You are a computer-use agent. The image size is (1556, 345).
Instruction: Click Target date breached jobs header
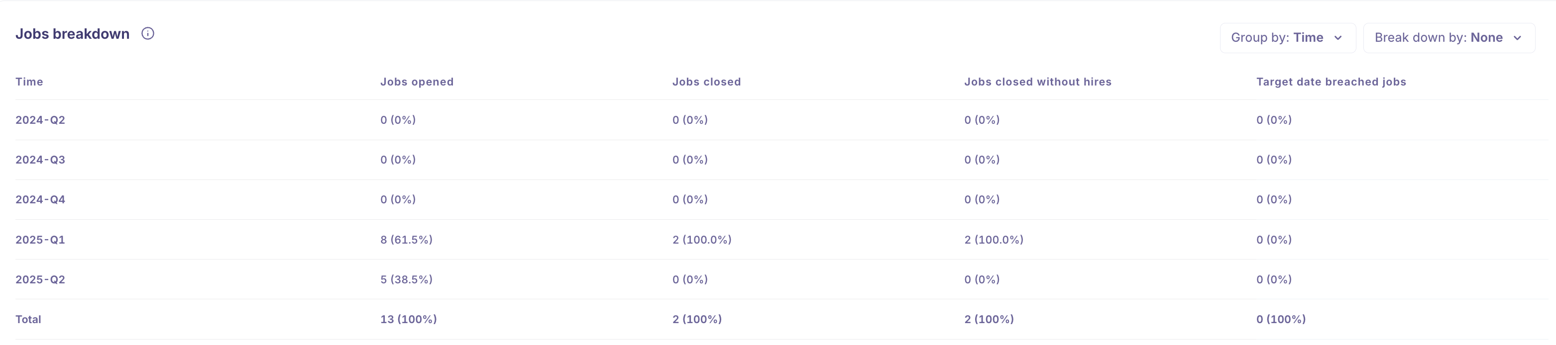1331,82
